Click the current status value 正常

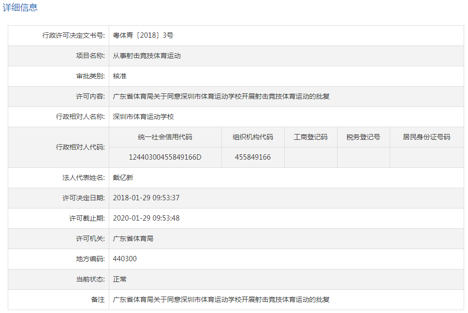pos(119,279)
